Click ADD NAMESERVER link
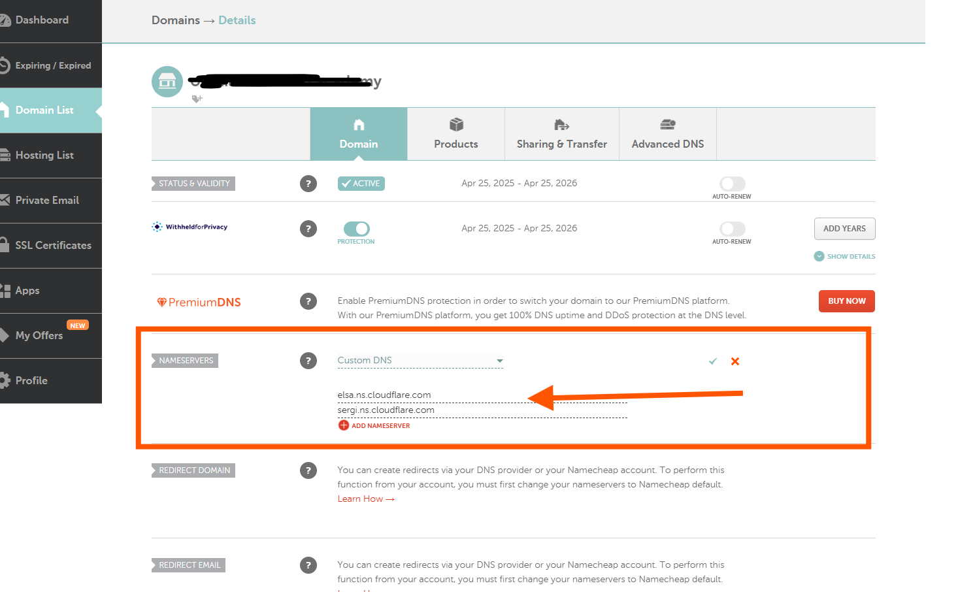 tap(374, 425)
